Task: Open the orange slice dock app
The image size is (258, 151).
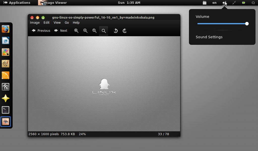Action: pyautogui.click(x=6, y=75)
